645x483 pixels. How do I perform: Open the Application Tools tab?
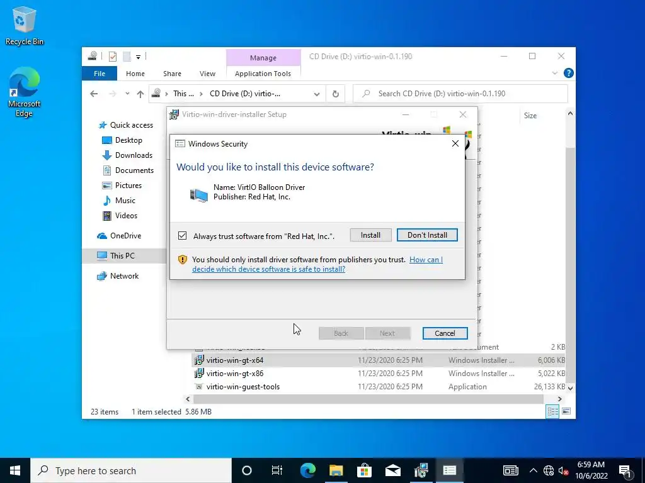263,74
